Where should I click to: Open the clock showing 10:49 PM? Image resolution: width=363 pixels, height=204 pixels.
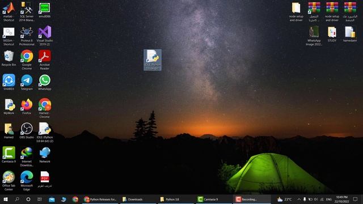341,199
